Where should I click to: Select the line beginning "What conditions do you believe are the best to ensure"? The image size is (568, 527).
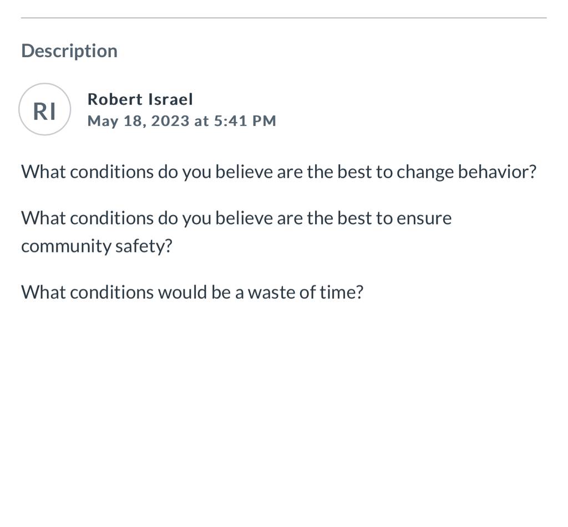tap(236, 218)
